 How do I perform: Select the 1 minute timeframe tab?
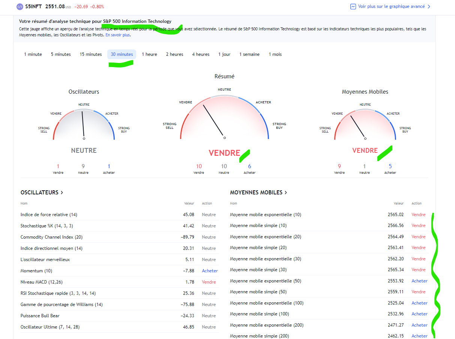tap(33, 54)
